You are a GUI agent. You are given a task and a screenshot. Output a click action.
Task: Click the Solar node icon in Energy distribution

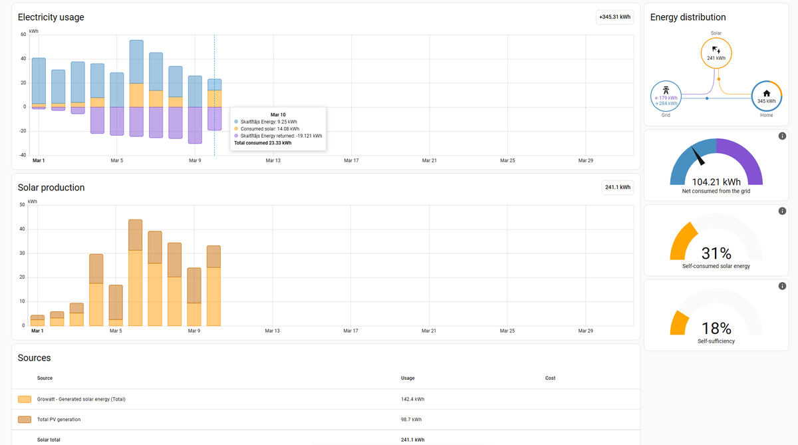[x=716, y=53]
